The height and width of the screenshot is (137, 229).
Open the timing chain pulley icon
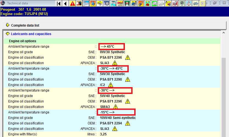(x=100, y=3)
